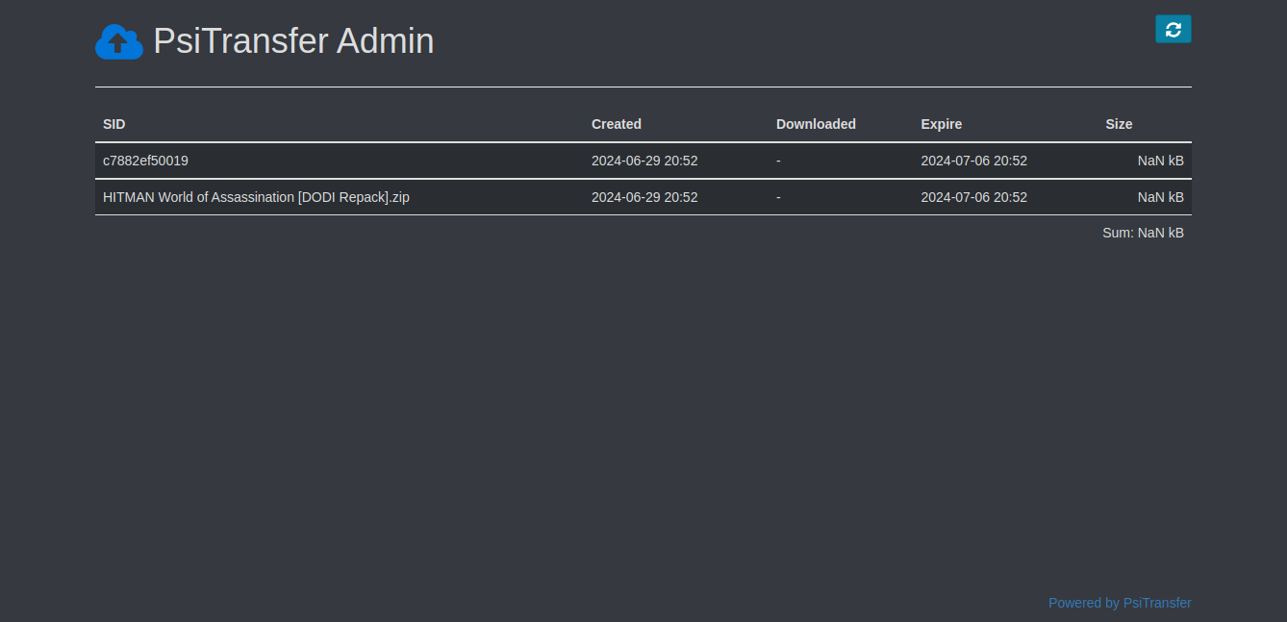The height and width of the screenshot is (622, 1287).
Task: Click the Sum: NaN kB total
Action: pyautogui.click(x=1143, y=233)
